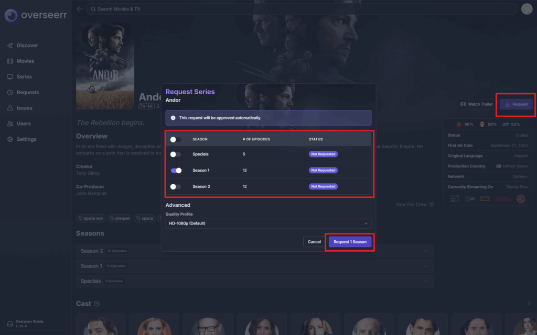
Task: Open creator Tony Gilroy's page
Action: pyautogui.click(x=88, y=173)
